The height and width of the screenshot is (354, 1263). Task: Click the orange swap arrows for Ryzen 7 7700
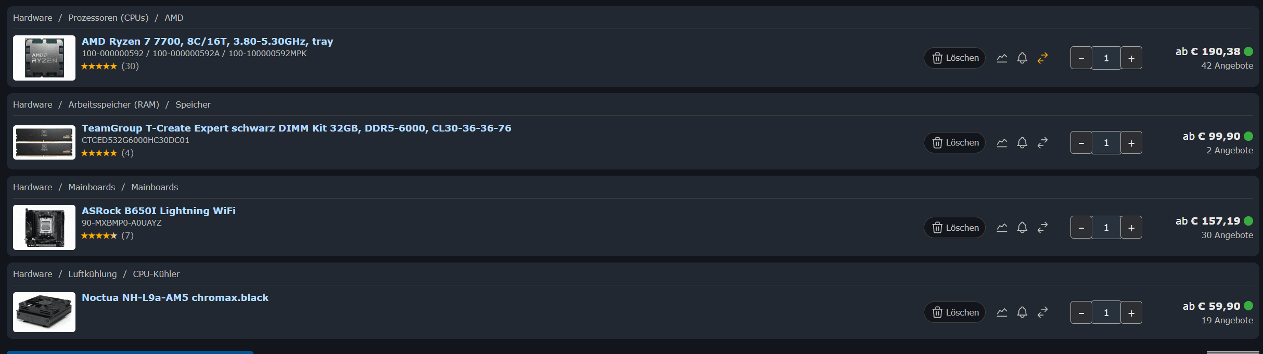click(1042, 58)
